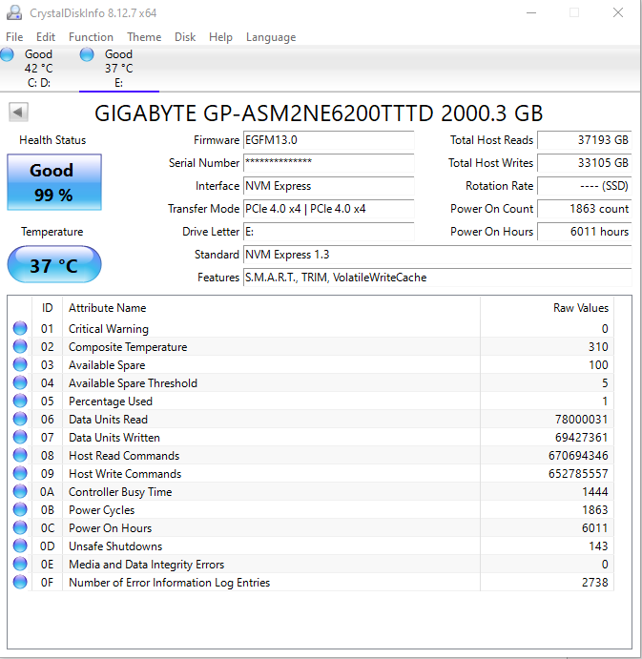The width and height of the screenshot is (642, 659).
Task: Open the Theme menu
Action: coord(144,37)
